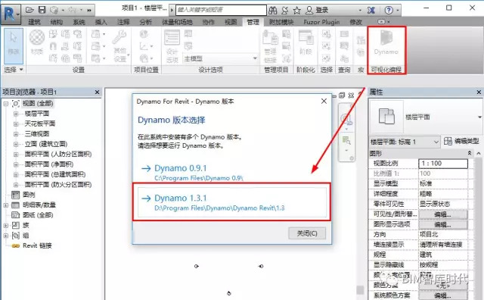The height and width of the screenshot is (300, 484).
Task: Click the Help question mark icon
Action: click(389, 10)
